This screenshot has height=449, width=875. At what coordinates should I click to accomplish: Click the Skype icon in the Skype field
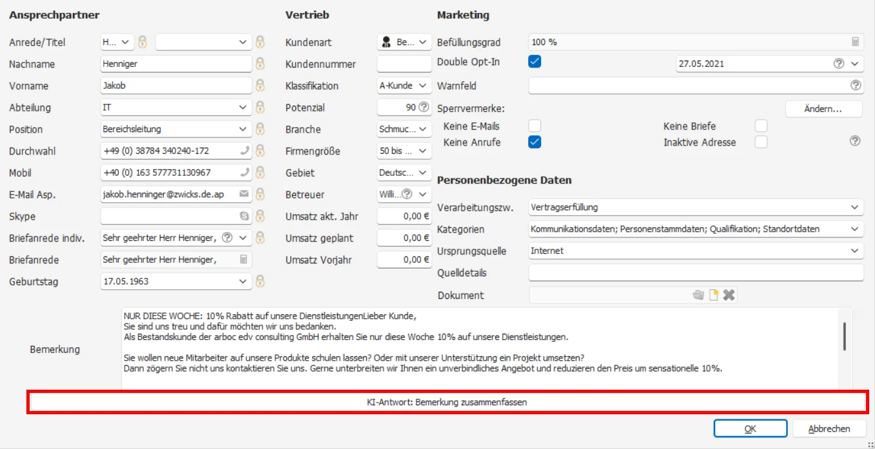click(244, 216)
